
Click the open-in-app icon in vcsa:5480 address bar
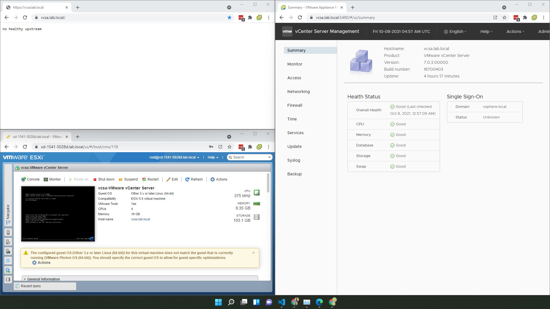[495, 17]
